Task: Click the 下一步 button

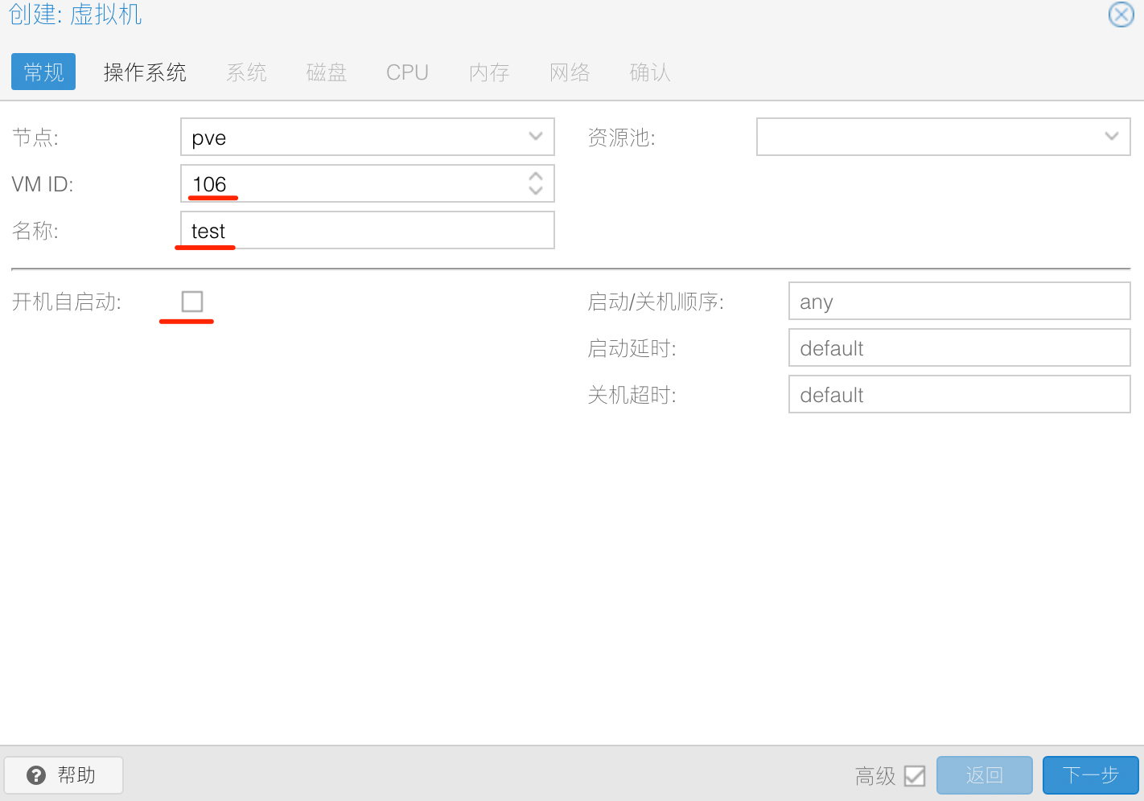Action: 1090,775
